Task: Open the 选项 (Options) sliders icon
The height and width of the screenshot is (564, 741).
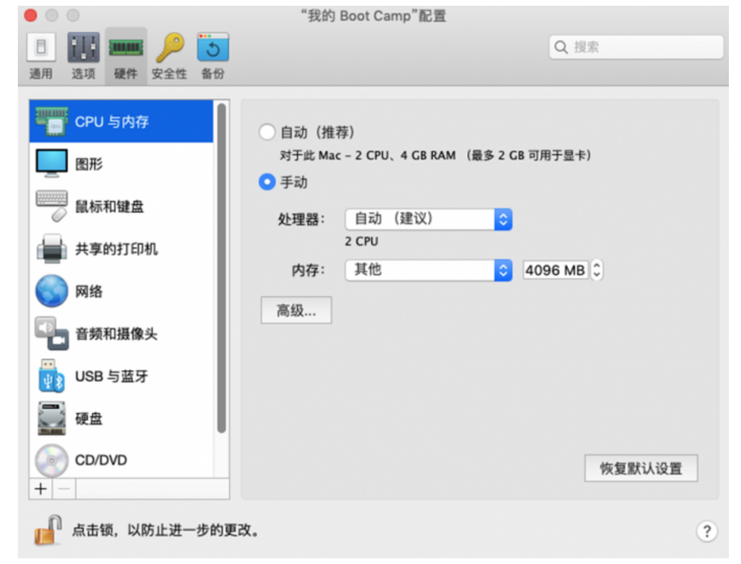Action: point(84,47)
